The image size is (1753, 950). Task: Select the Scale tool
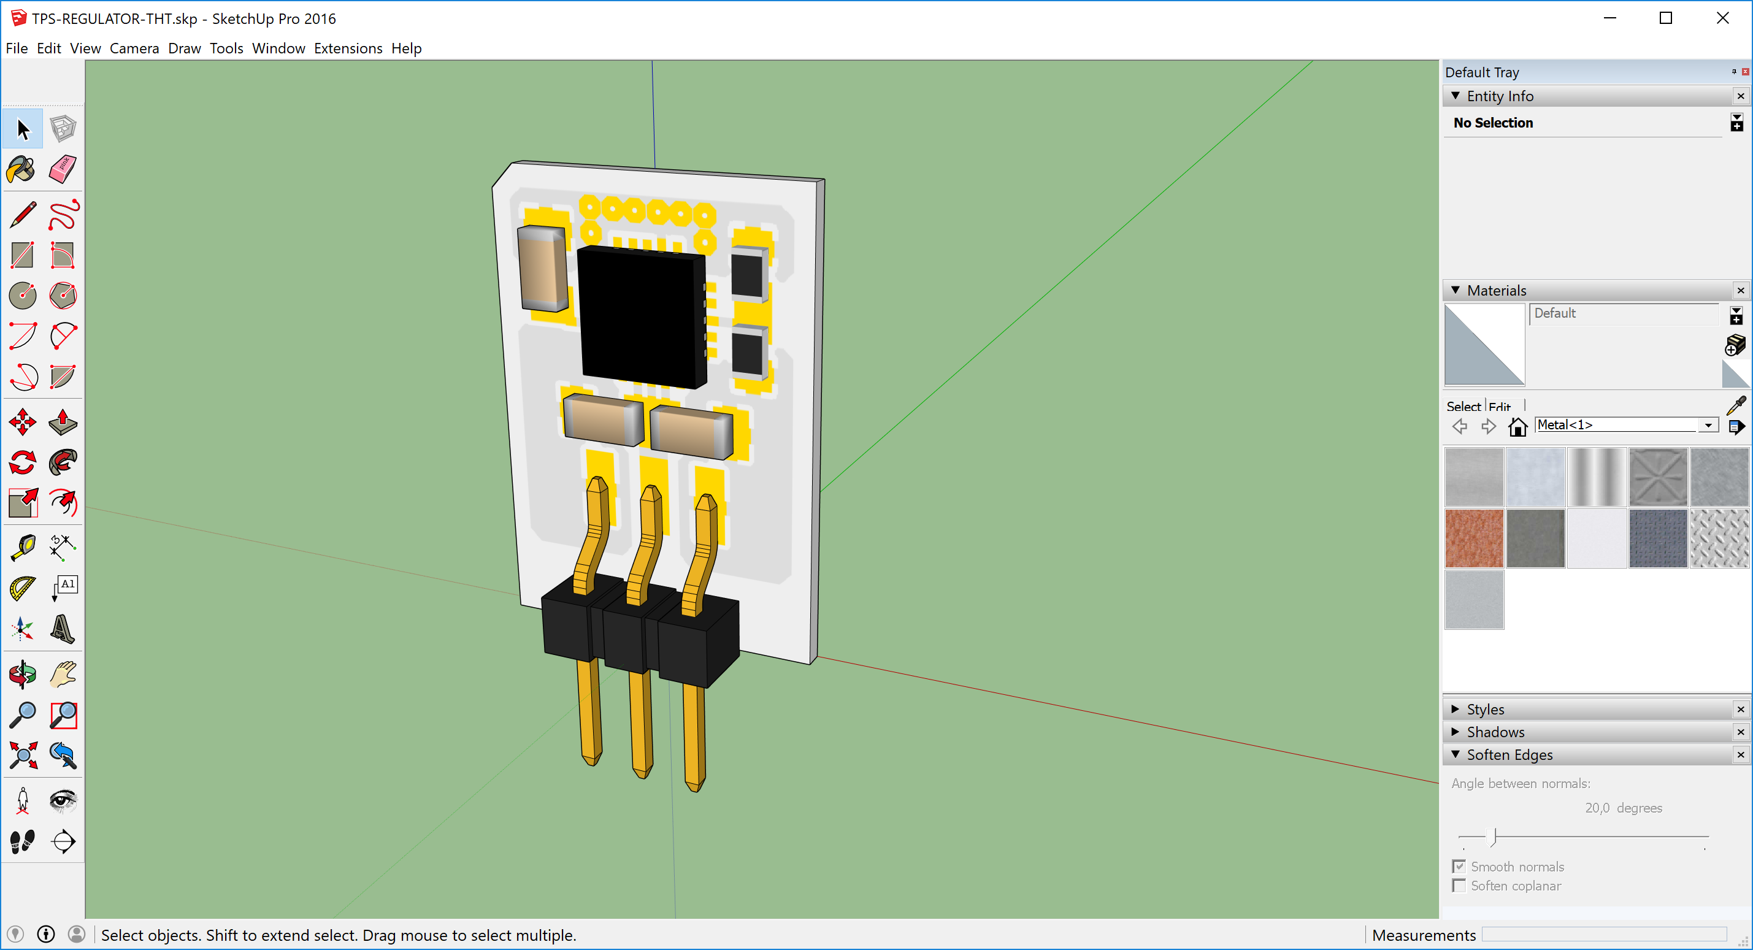[x=23, y=503]
